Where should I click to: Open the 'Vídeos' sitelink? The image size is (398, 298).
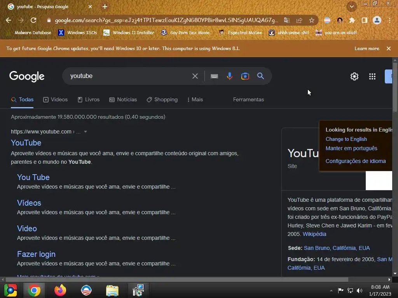coord(29,203)
